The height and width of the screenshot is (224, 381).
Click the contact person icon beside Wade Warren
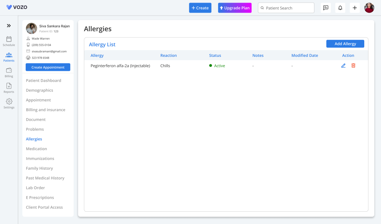(28, 38)
